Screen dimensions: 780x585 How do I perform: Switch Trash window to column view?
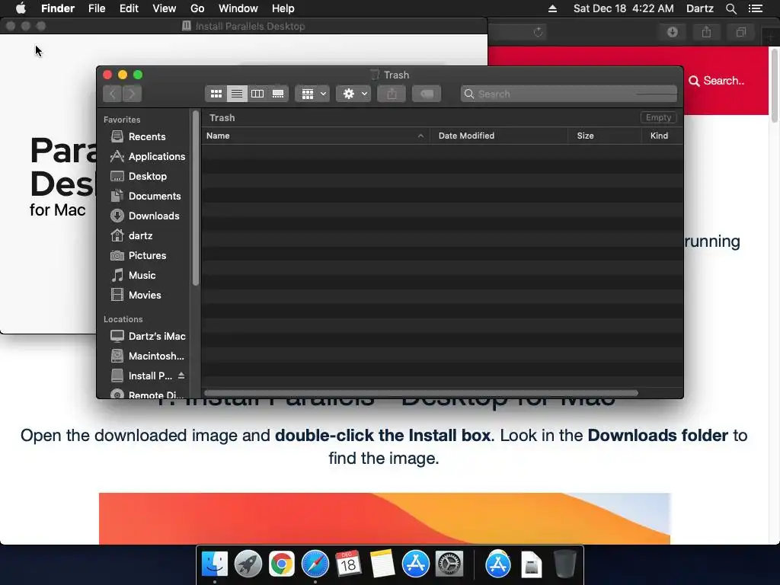tap(257, 94)
